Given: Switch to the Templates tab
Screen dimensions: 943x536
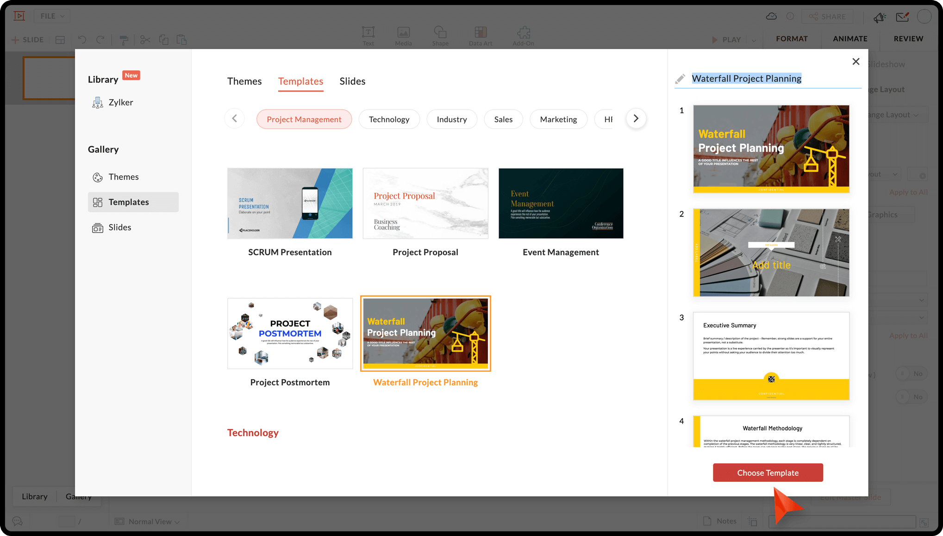Looking at the screenshot, I should coord(300,81).
